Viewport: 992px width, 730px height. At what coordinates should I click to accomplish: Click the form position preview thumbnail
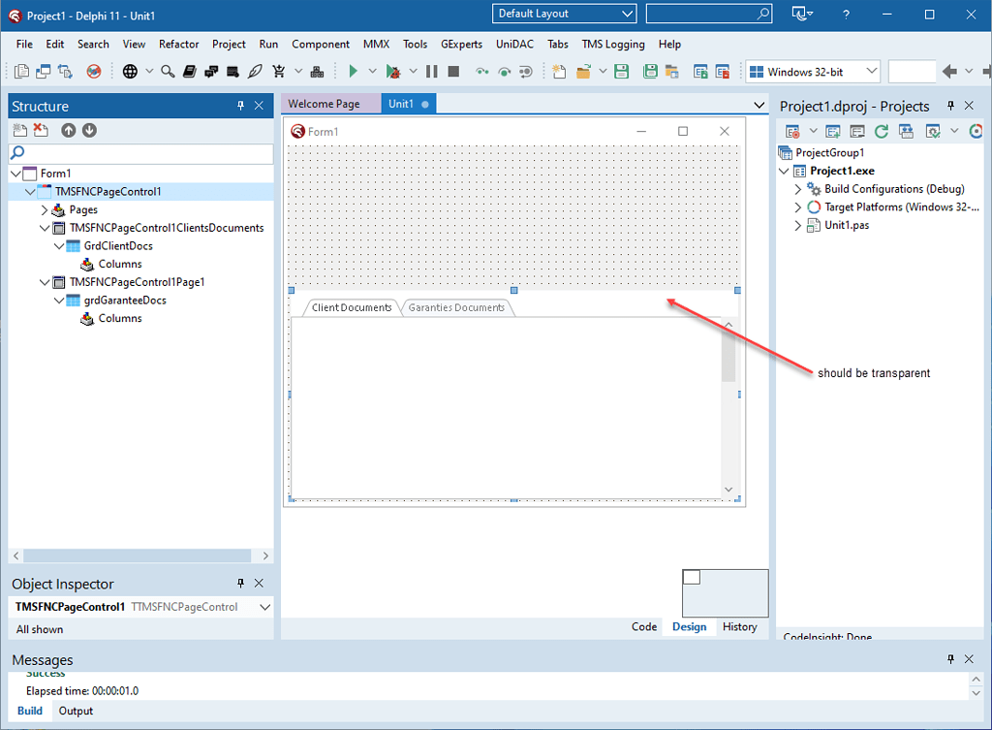[725, 592]
